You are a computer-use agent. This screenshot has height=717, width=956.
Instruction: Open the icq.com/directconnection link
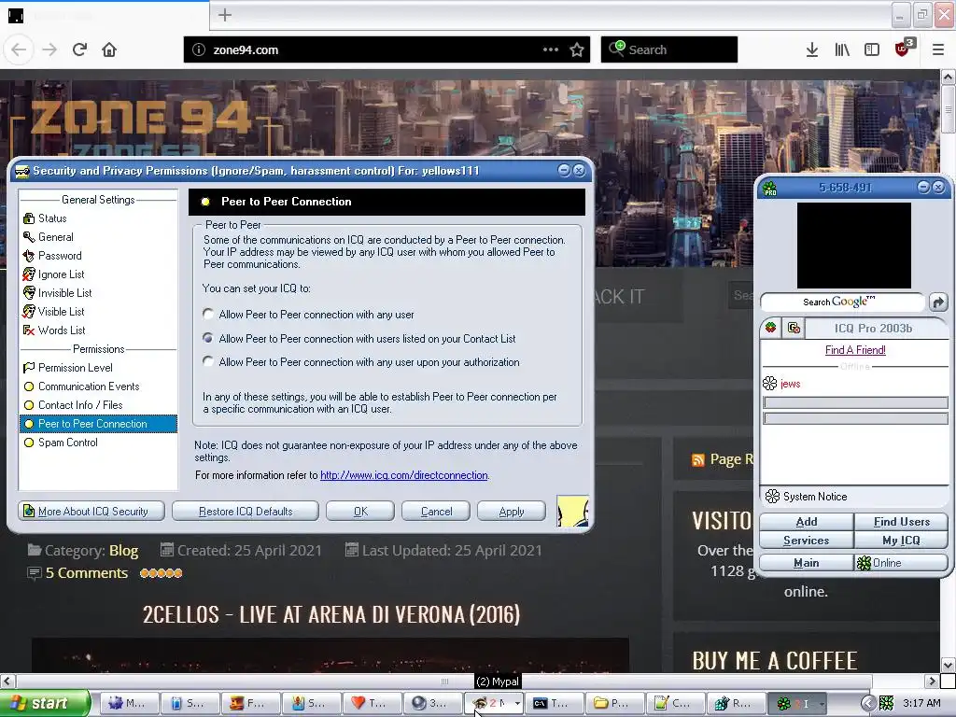tap(403, 475)
